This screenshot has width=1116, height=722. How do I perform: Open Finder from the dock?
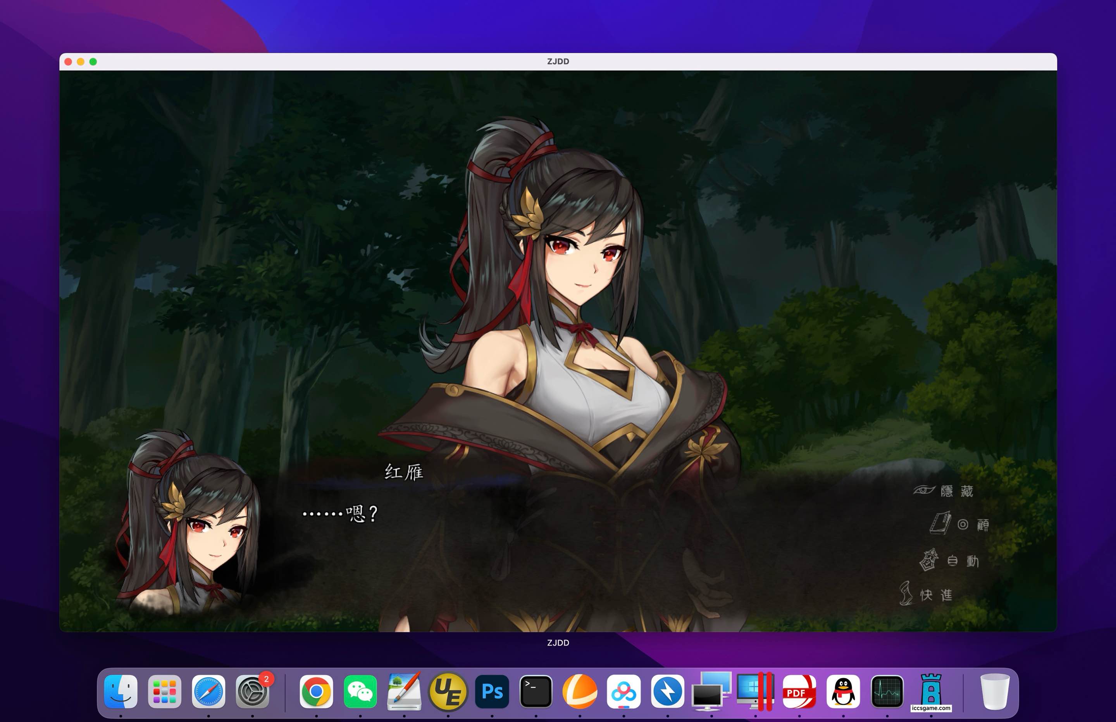click(x=121, y=691)
